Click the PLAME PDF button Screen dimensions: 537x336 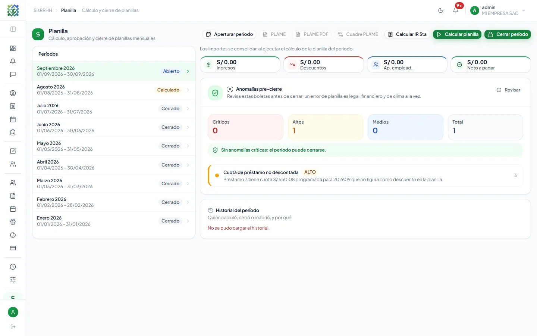tap(312, 34)
